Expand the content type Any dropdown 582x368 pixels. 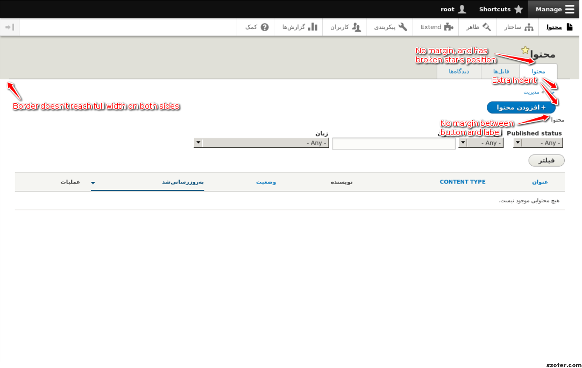[481, 143]
